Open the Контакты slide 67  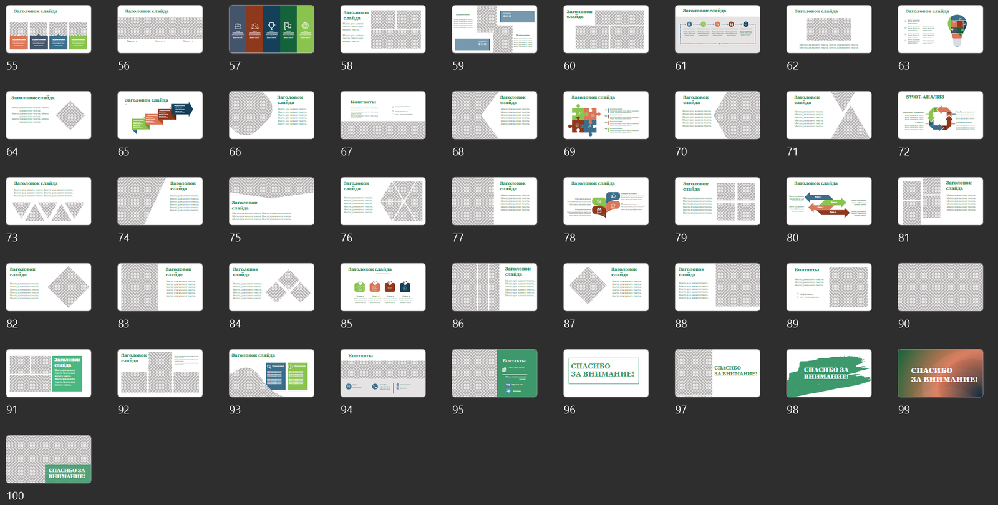coord(383,115)
